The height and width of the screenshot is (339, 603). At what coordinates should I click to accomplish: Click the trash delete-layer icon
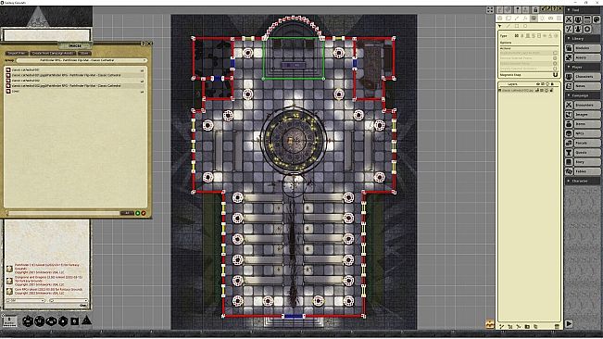557,326
